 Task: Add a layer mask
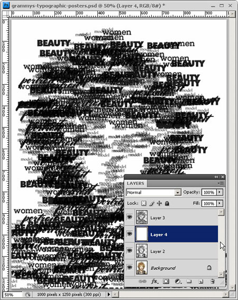tap(166, 281)
